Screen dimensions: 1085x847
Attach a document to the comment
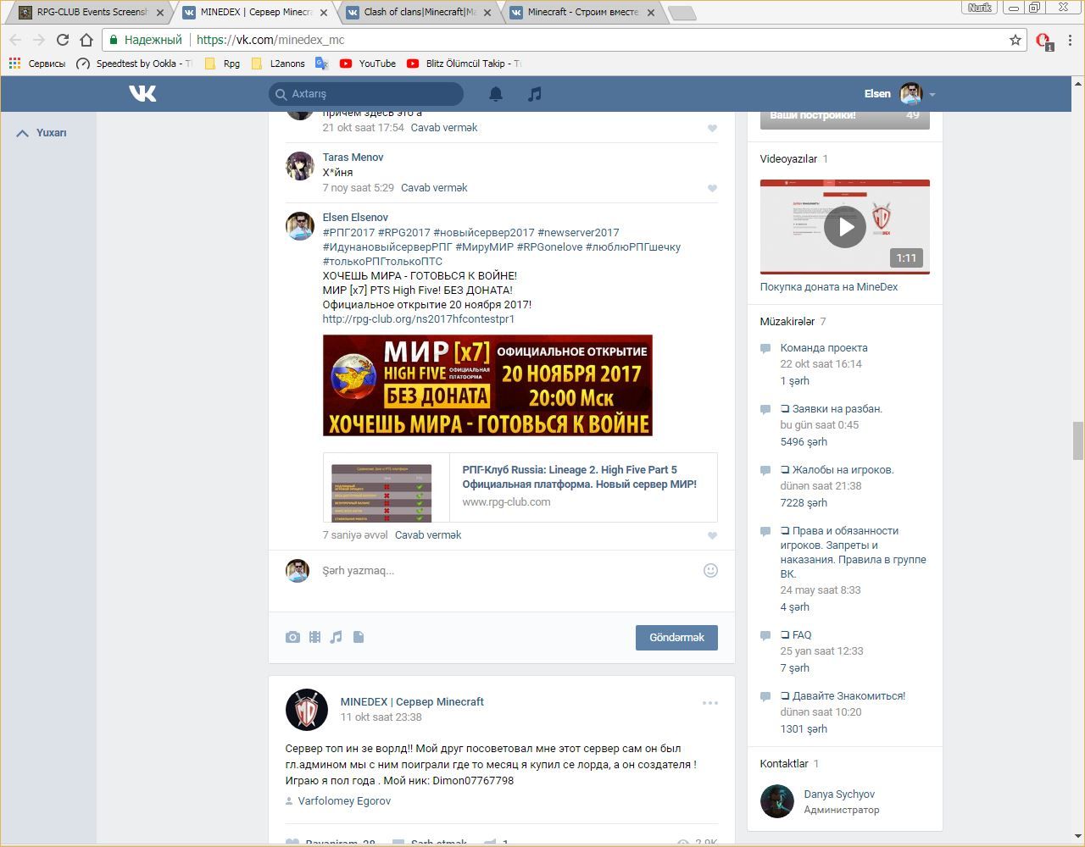(x=359, y=637)
